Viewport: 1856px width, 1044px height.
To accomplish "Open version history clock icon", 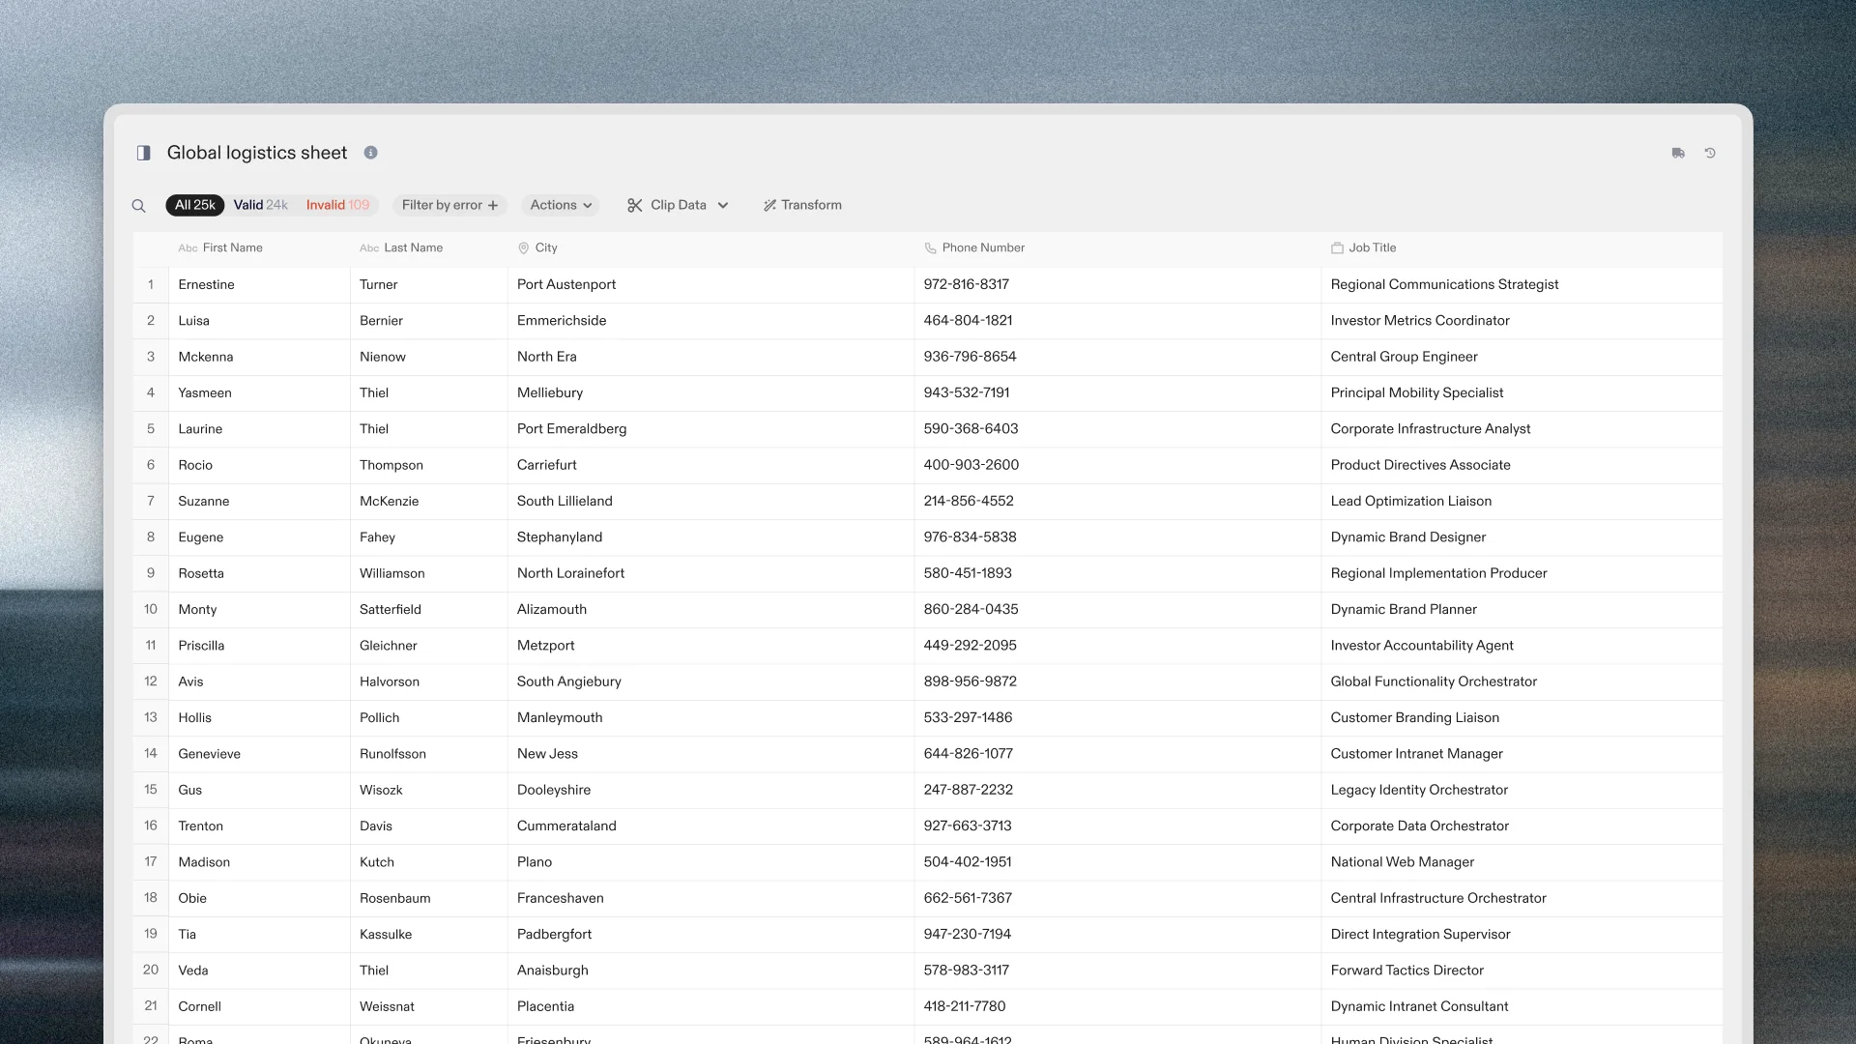I will pos(1710,153).
